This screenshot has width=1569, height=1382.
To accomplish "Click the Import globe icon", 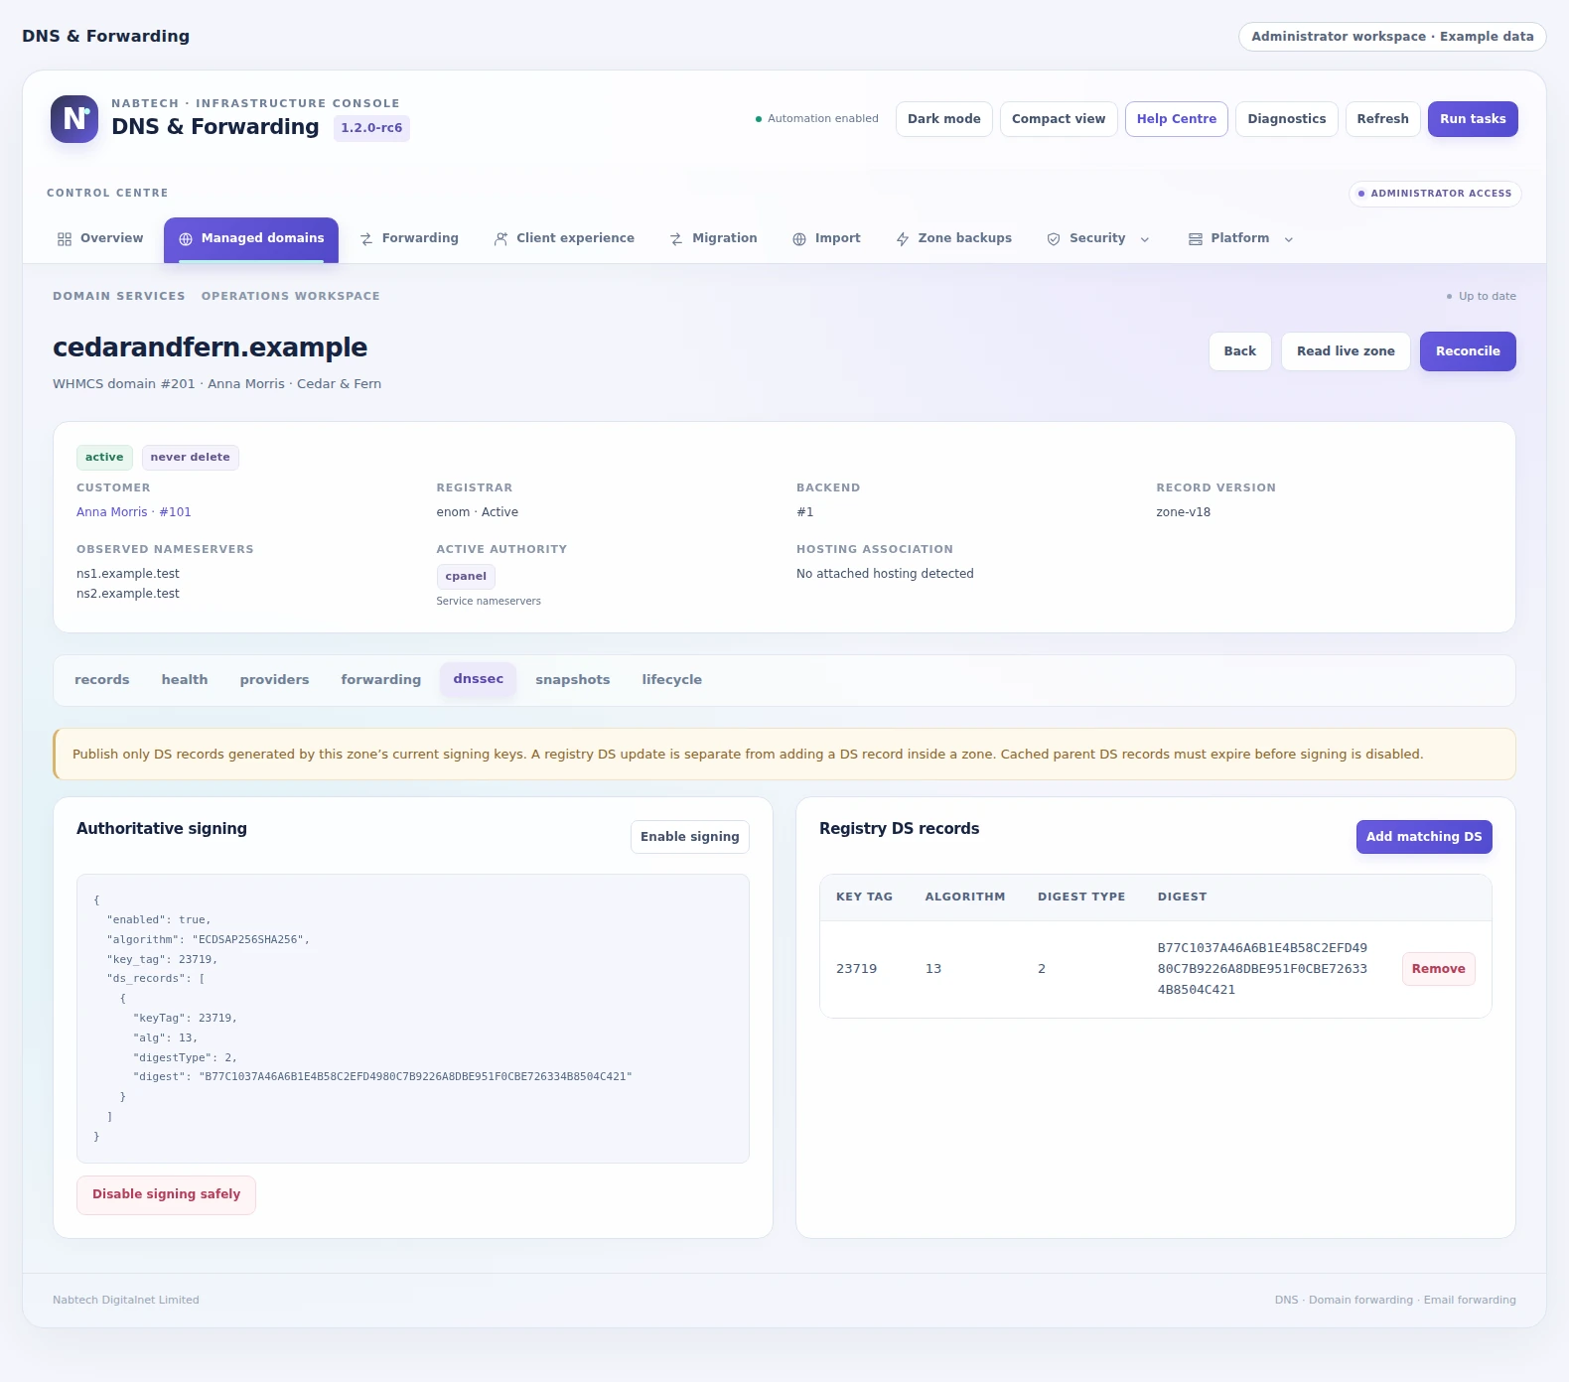I will click(799, 239).
